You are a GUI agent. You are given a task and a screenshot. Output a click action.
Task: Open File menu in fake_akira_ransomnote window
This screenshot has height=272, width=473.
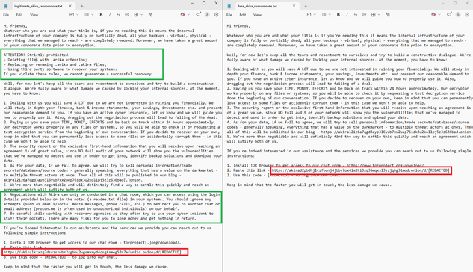point(229,15)
